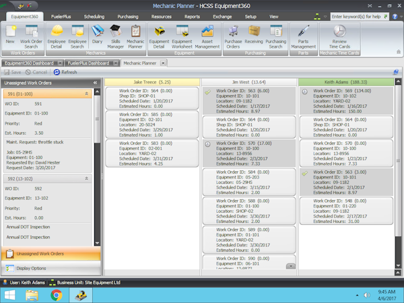
Task: Select Jim West's Work Order 588 card
Action: 249,211
